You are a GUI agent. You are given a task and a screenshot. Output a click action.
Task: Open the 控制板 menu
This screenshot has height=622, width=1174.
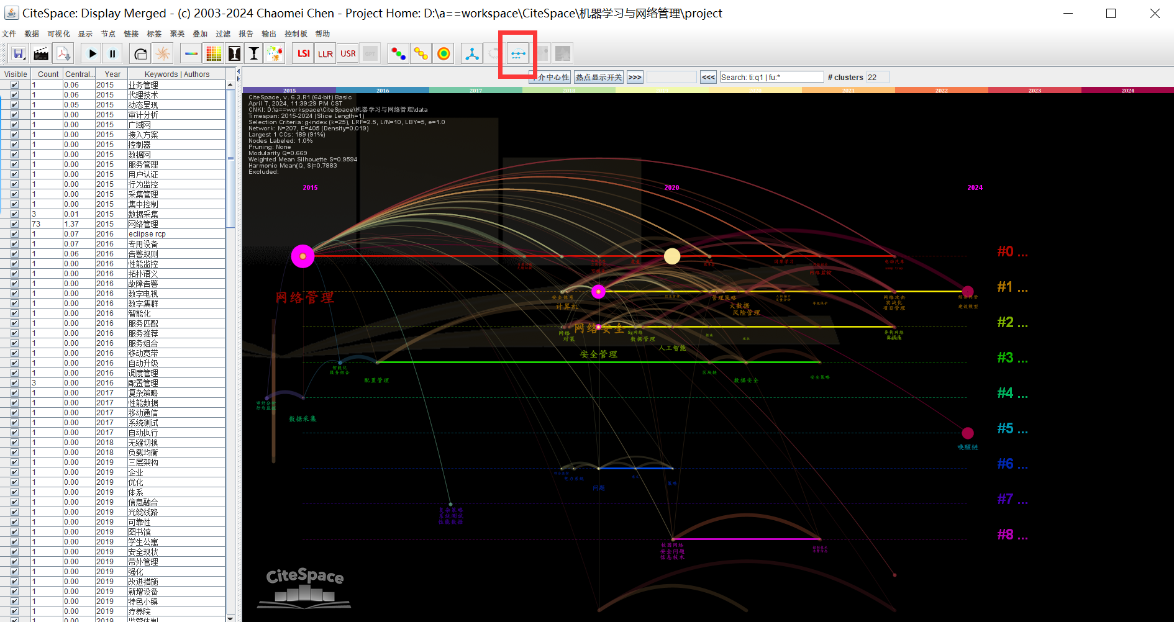tap(296, 34)
